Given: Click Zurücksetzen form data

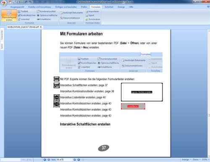Looking at the screenshot, I should pyautogui.click(x=93, y=19).
